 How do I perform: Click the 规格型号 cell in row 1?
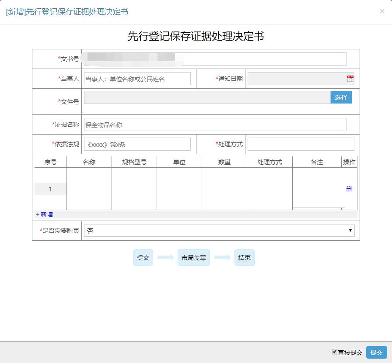click(134, 189)
